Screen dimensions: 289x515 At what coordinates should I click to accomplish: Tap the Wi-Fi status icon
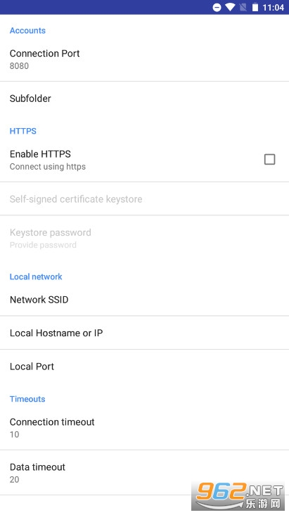pyautogui.click(x=230, y=7)
